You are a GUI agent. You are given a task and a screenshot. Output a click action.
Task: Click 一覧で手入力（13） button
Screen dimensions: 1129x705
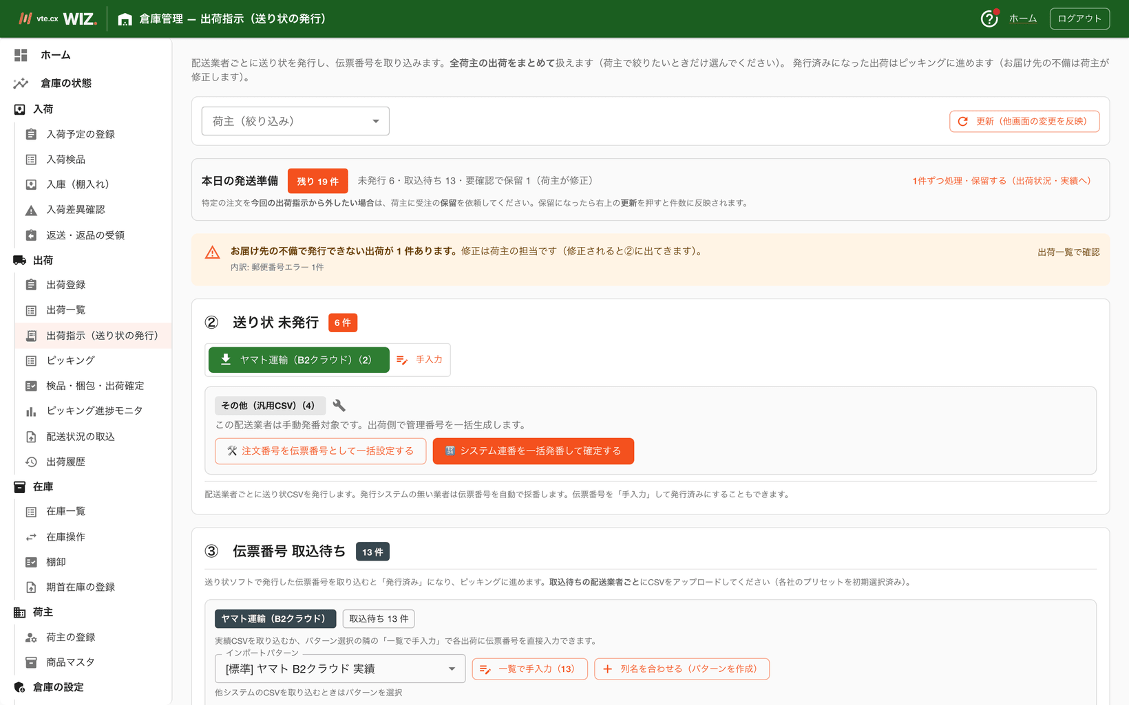(x=529, y=669)
